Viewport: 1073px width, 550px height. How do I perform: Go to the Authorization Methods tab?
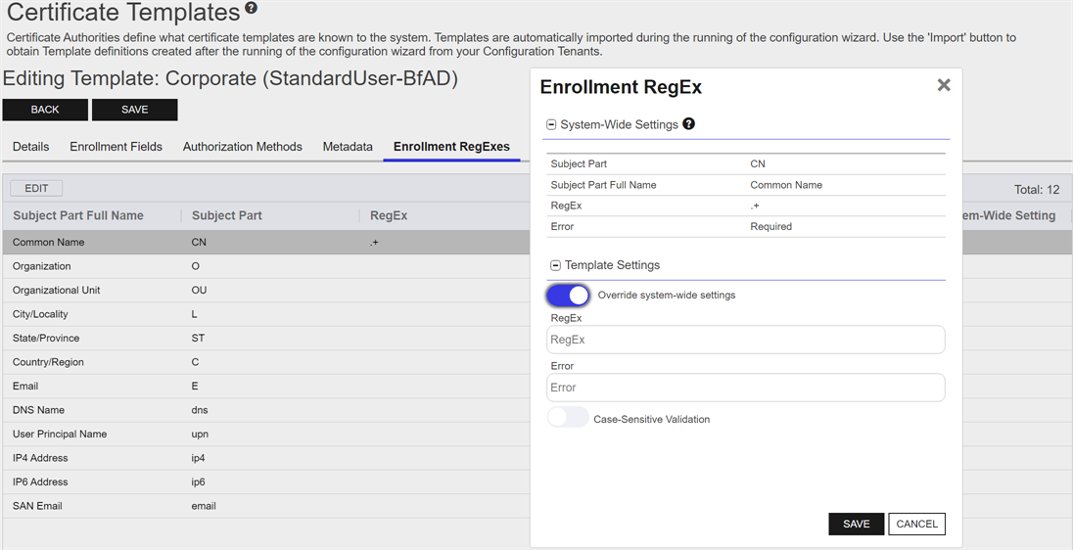[242, 147]
